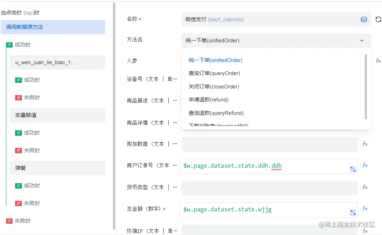
Task: Expand the 总金额 expression editor icon
Action: pyautogui.click(x=353, y=212)
